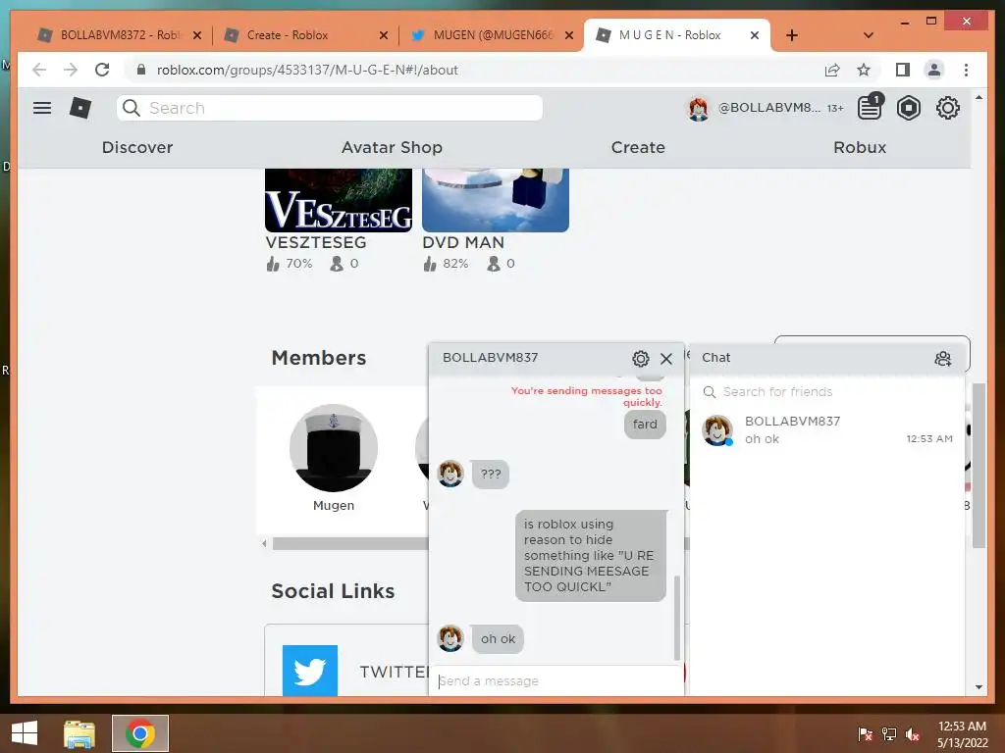Switch to the MUGEN Twitter tab
The width and height of the screenshot is (1005, 753).
tap(493, 35)
